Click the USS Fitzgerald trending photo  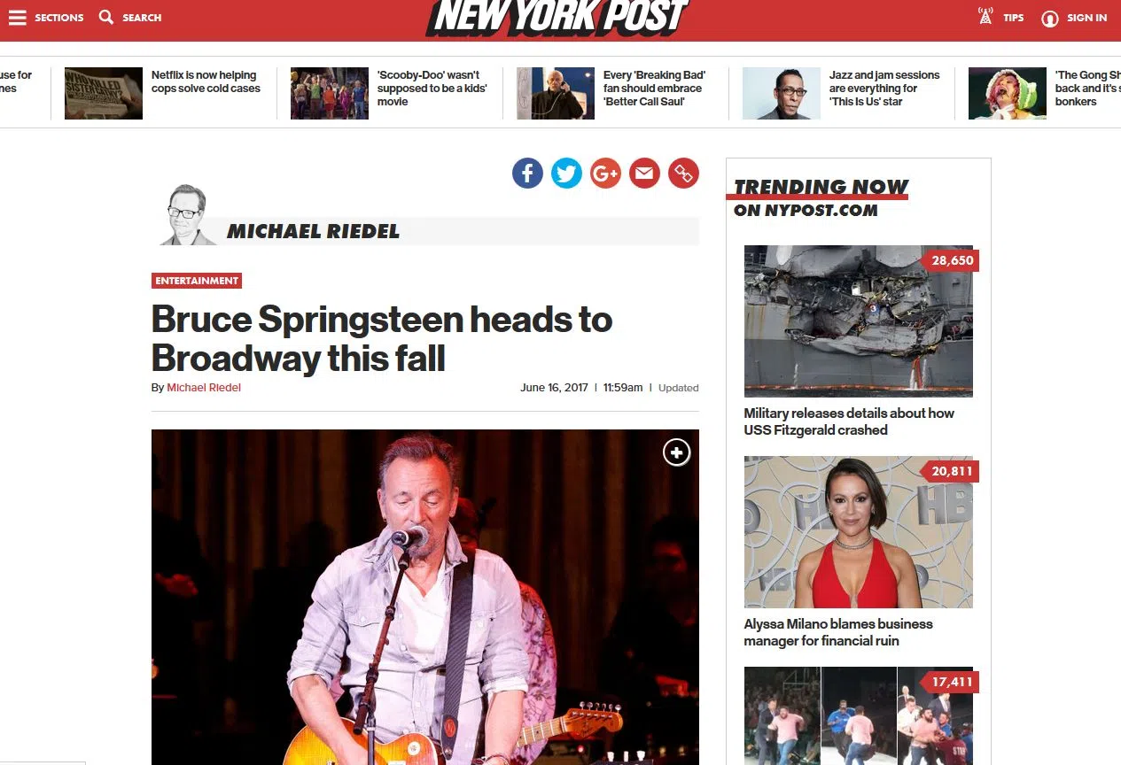coord(859,321)
